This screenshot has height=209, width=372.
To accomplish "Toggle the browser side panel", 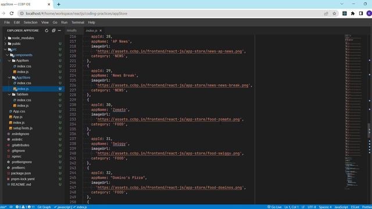I will (361, 13).
